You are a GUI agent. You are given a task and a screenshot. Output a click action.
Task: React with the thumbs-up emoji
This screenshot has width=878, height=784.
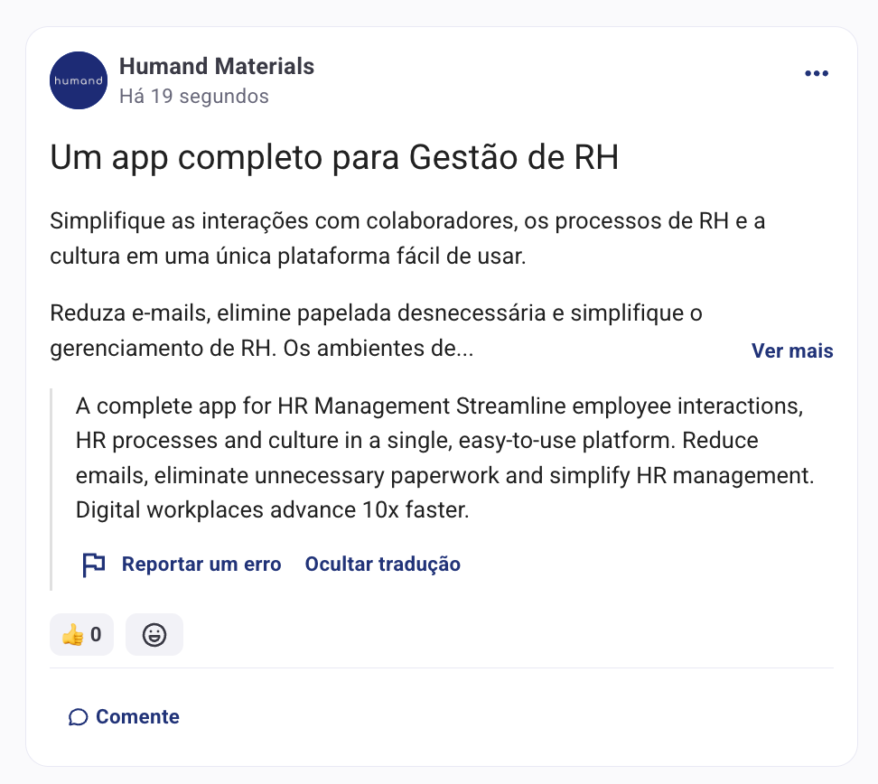click(72, 635)
